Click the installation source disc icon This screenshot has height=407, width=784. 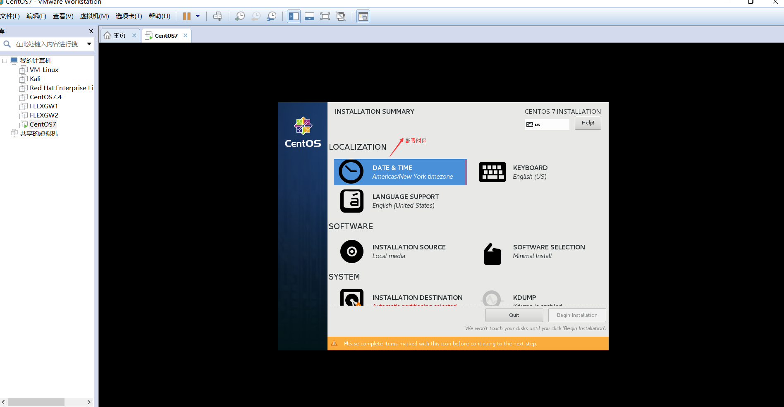pos(352,251)
